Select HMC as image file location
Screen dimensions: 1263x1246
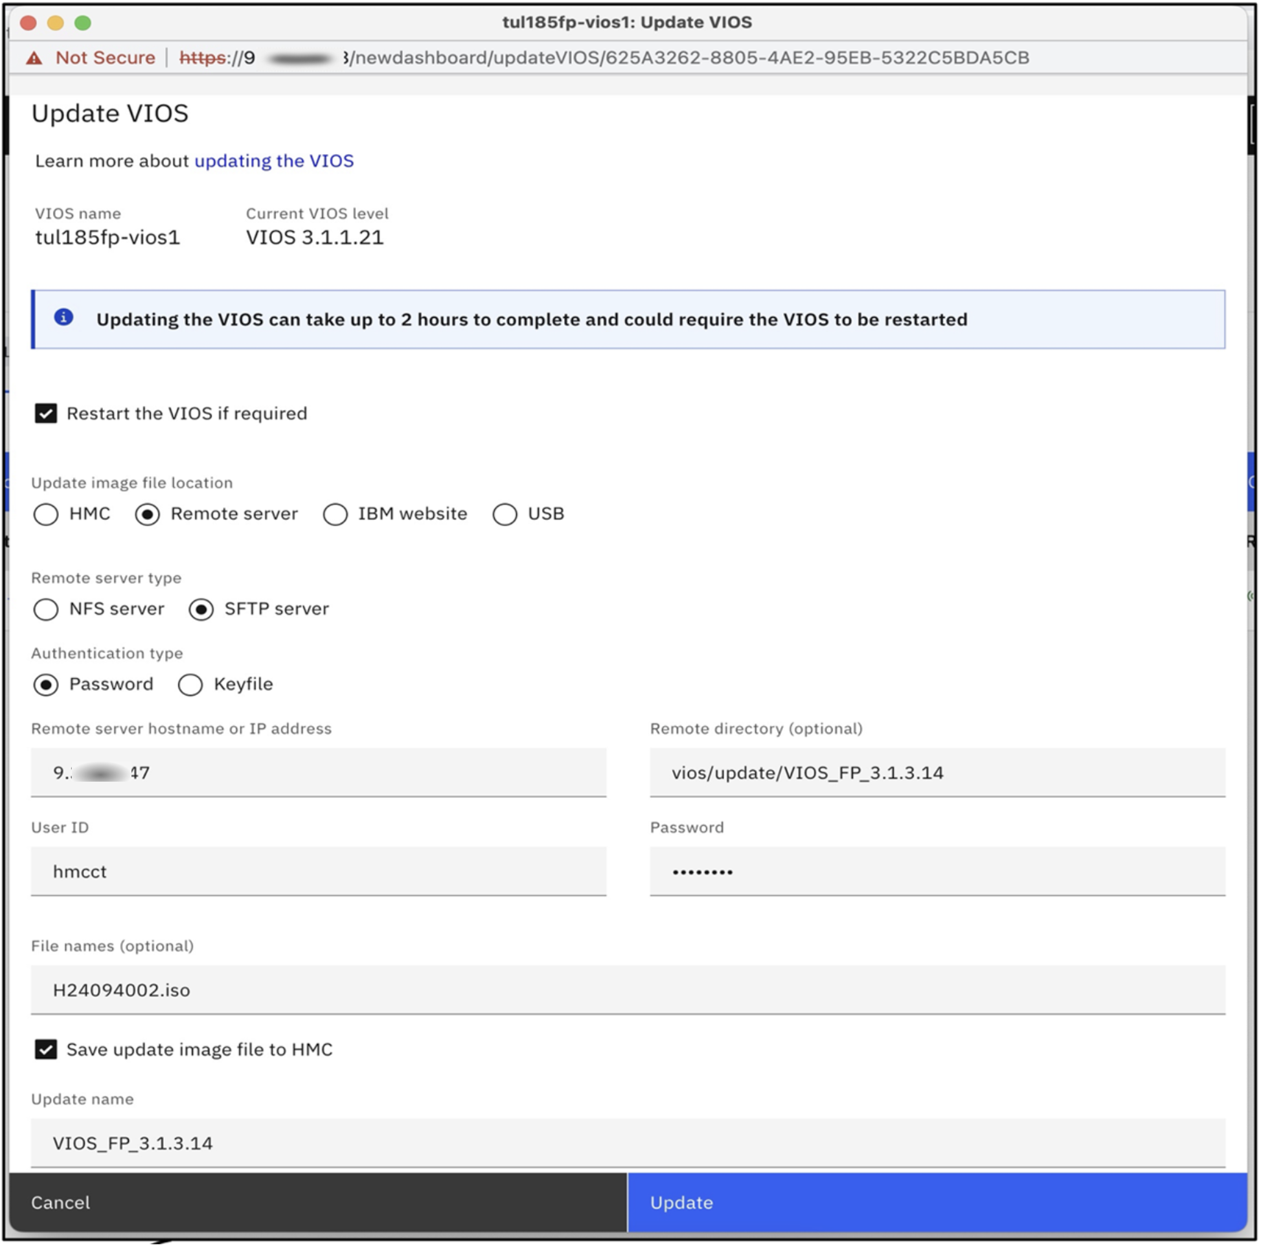[x=46, y=514]
